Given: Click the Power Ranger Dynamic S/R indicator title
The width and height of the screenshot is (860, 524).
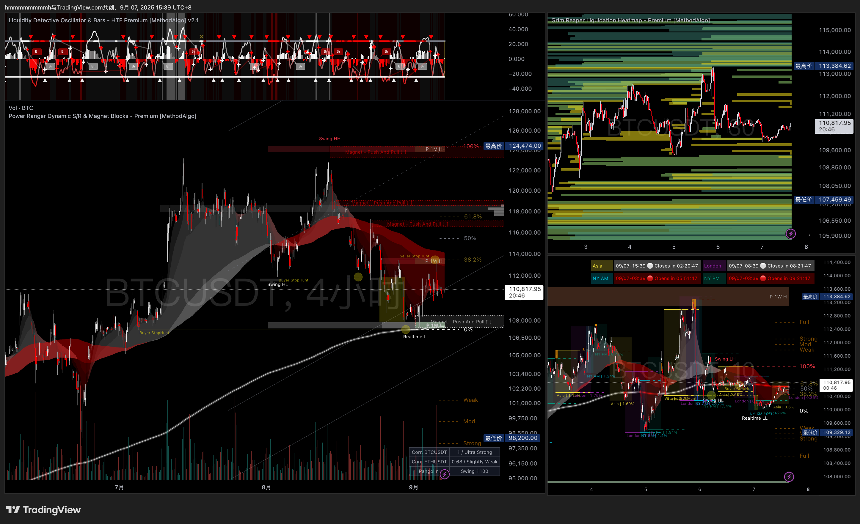Looking at the screenshot, I should [102, 116].
